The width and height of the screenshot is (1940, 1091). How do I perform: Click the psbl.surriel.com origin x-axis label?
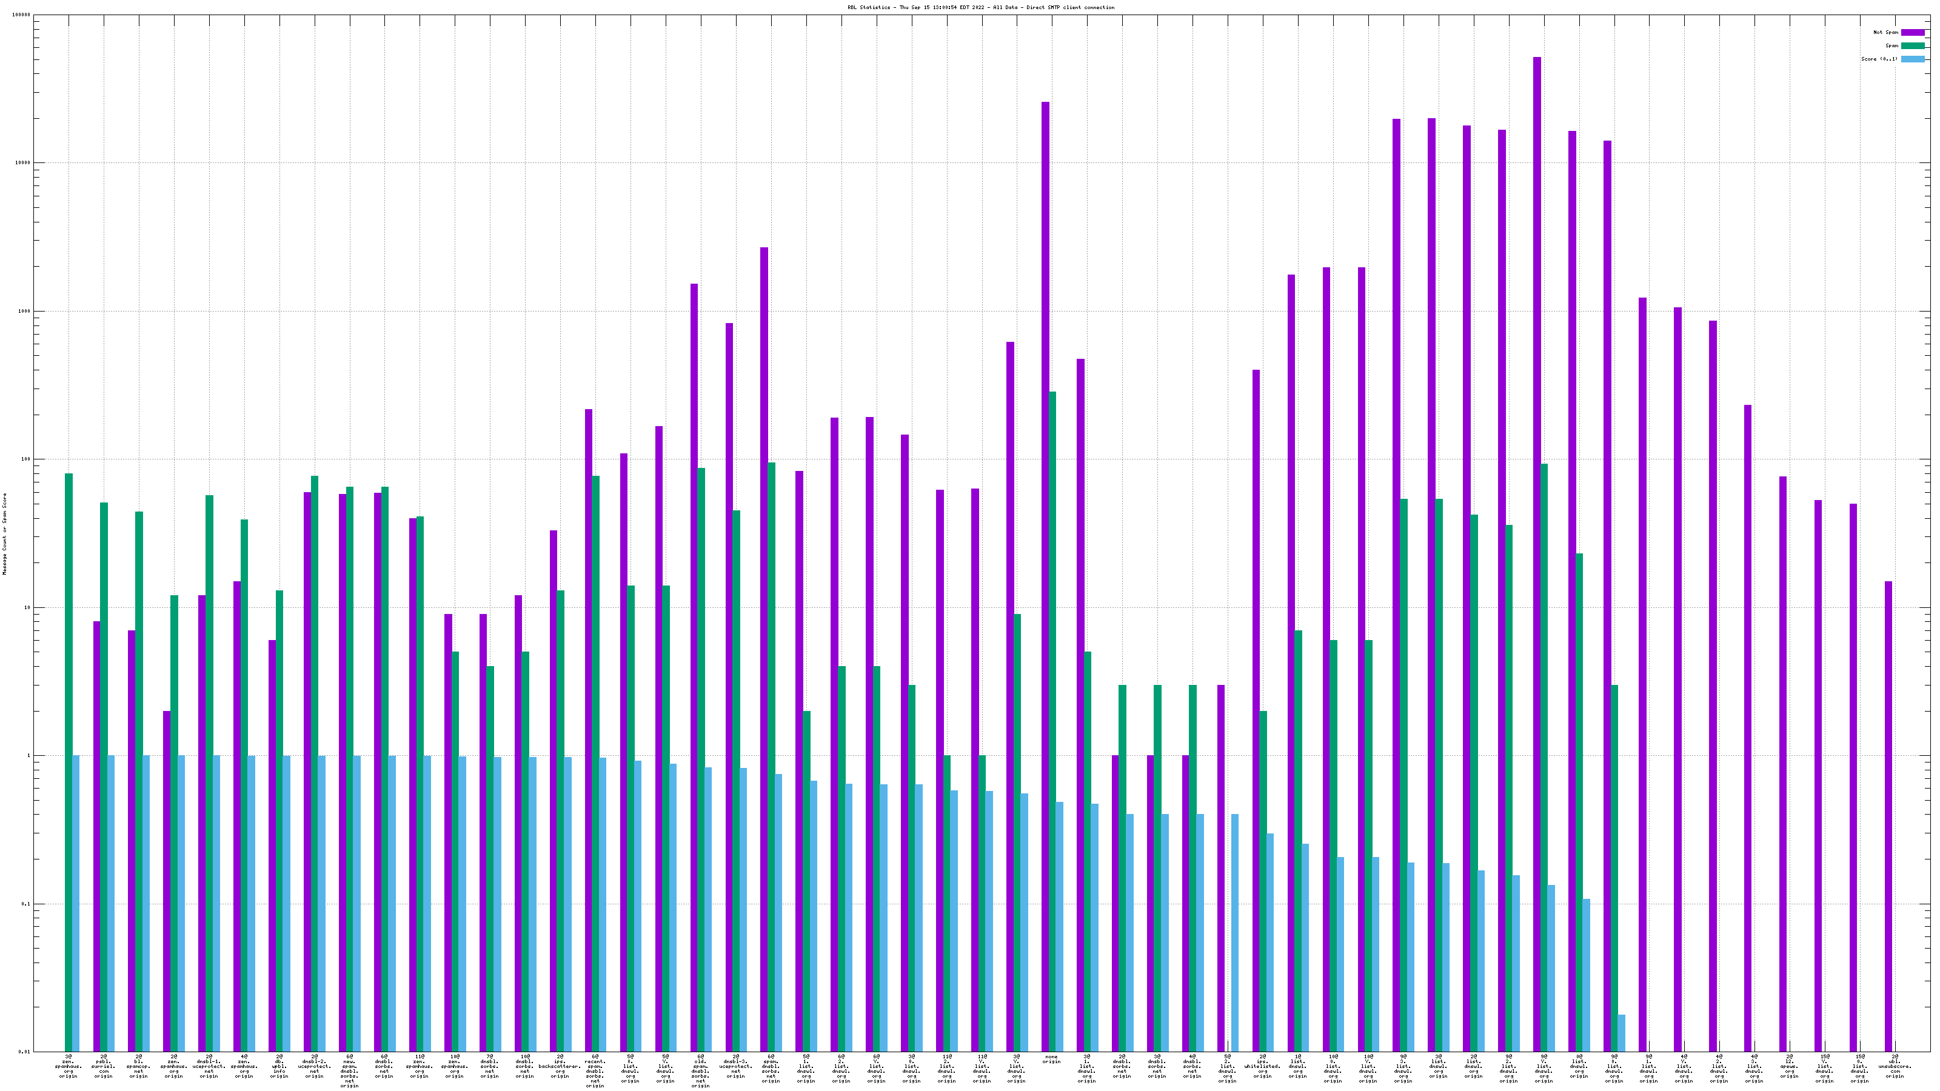point(103,1066)
